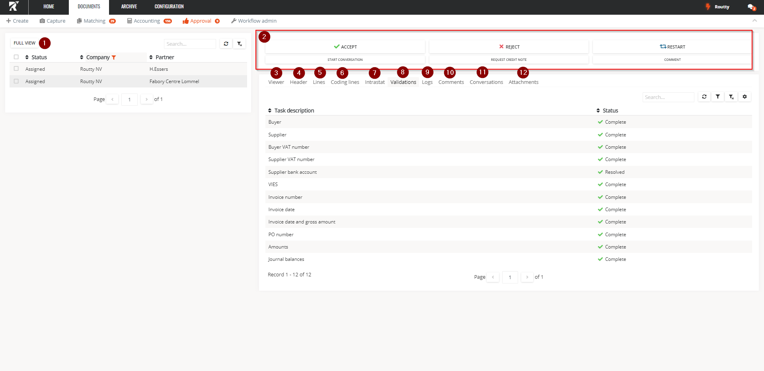Viewport: 764px width, 371px height.
Task: Clear filters in the document list panel
Action: [x=240, y=44]
